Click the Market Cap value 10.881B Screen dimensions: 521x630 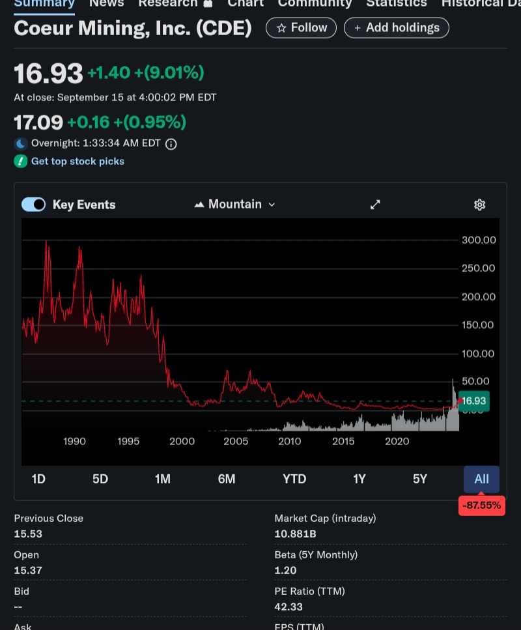295,534
